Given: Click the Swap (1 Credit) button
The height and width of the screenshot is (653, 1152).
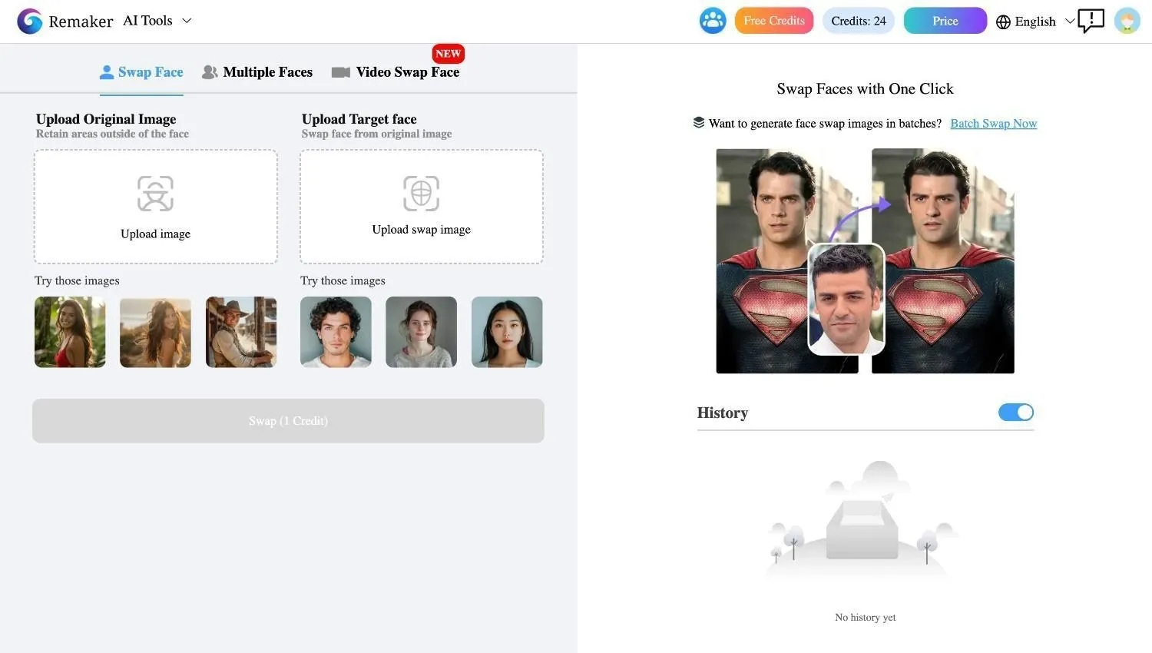Looking at the screenshot, I should 288,420.
